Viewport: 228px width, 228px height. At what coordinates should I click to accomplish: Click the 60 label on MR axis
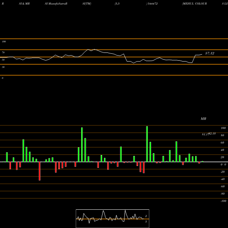(x=223, y=143)
